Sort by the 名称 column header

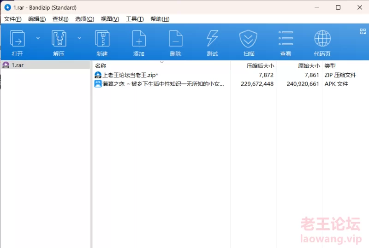101,66
